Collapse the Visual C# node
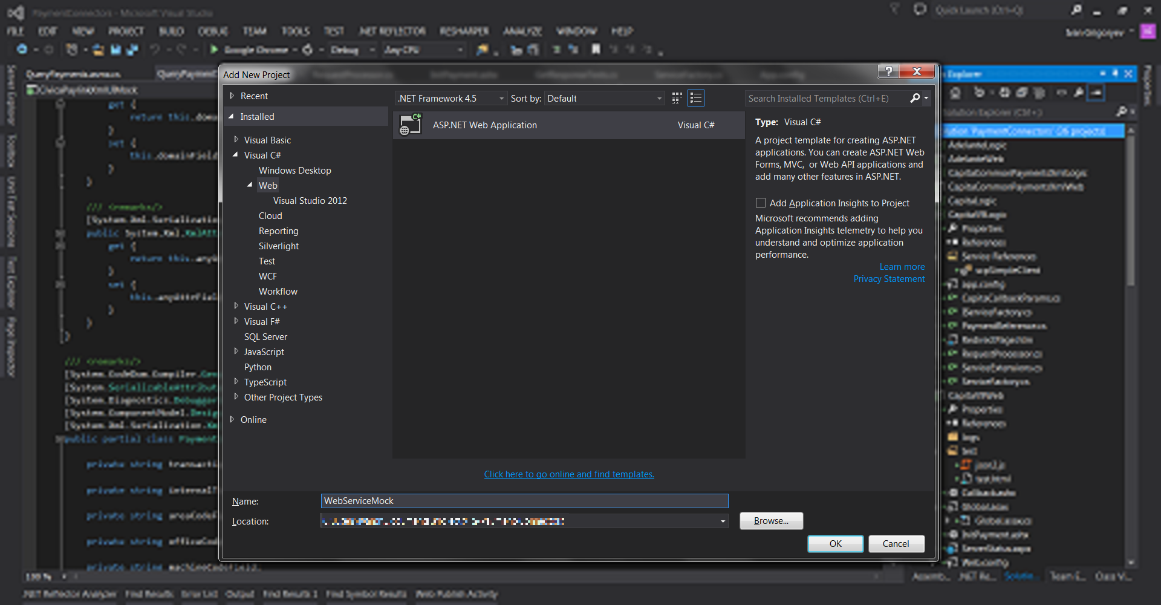1161x605 pixels. pyautogui.click(x=236, y=155)
